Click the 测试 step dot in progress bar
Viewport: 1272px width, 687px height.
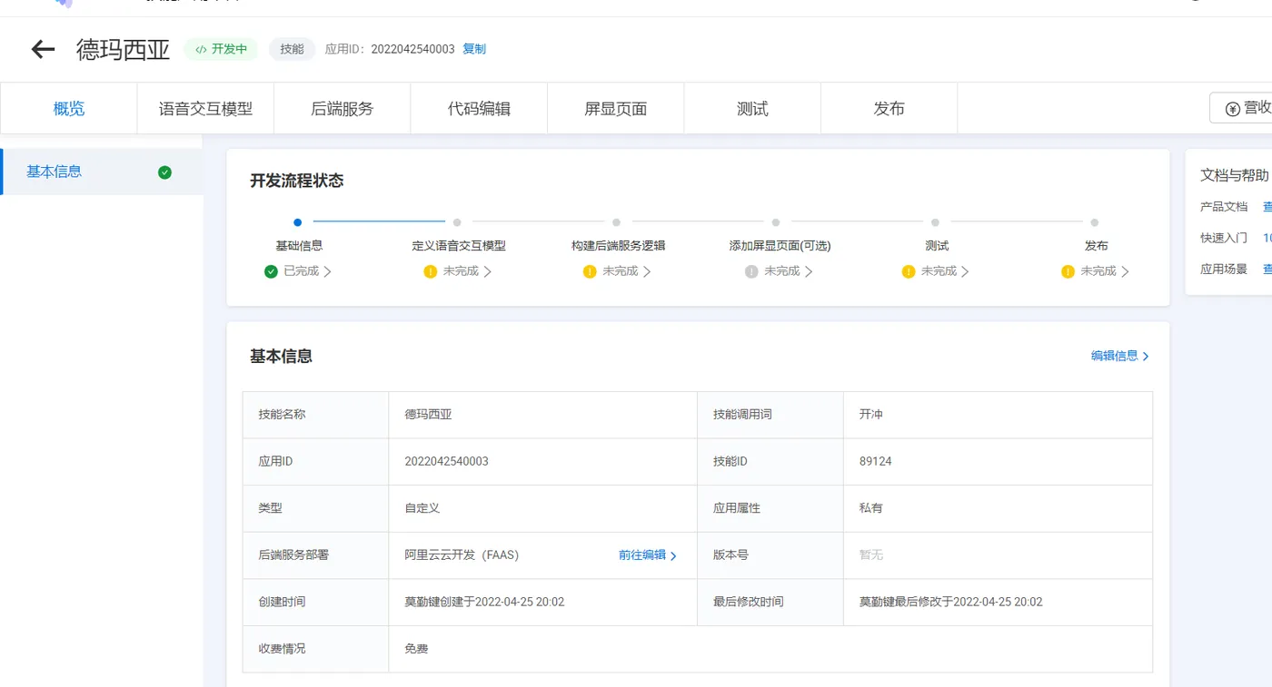pos(935,221)
